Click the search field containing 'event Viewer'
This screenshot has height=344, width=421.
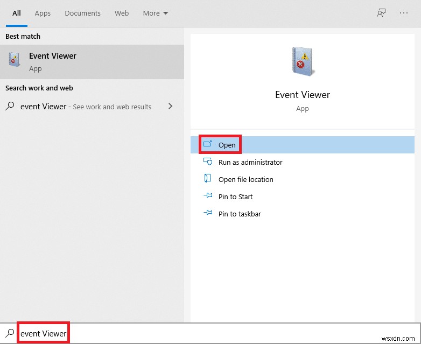[215, 334]
